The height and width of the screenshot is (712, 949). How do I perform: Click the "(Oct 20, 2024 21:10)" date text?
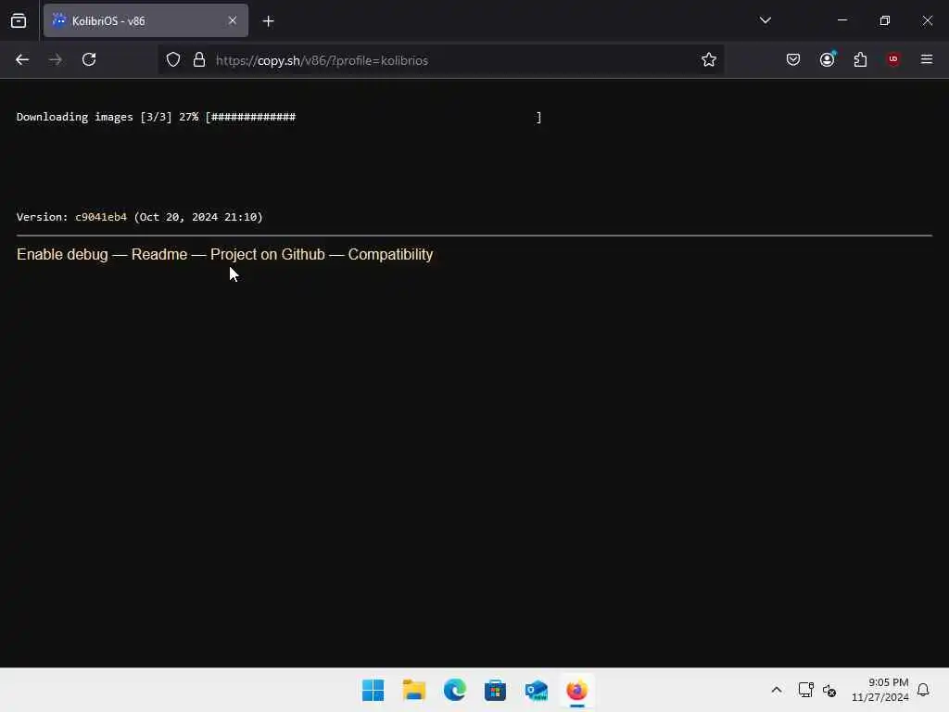pyautogui.click(x=198, y=217)
